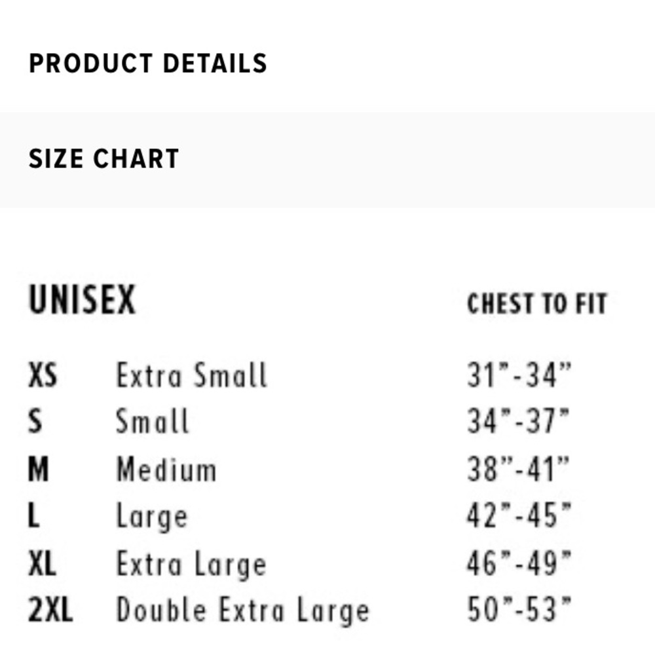Click the Large size label
Image resolution: width=655 pixels, height=655 pixels.
pyautogui.click(x=152, y=517)
